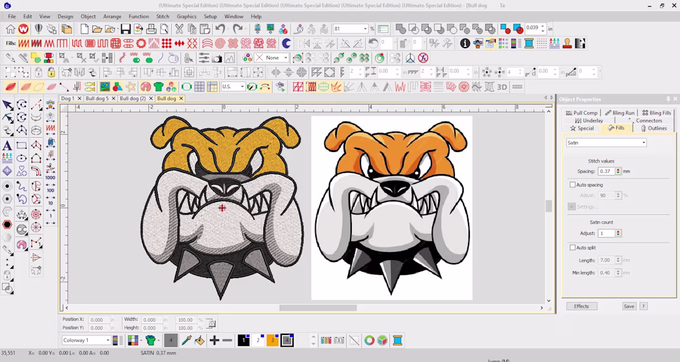Open the Graphics menu
This screenshot has width=680, height=362.
(187, 17)
